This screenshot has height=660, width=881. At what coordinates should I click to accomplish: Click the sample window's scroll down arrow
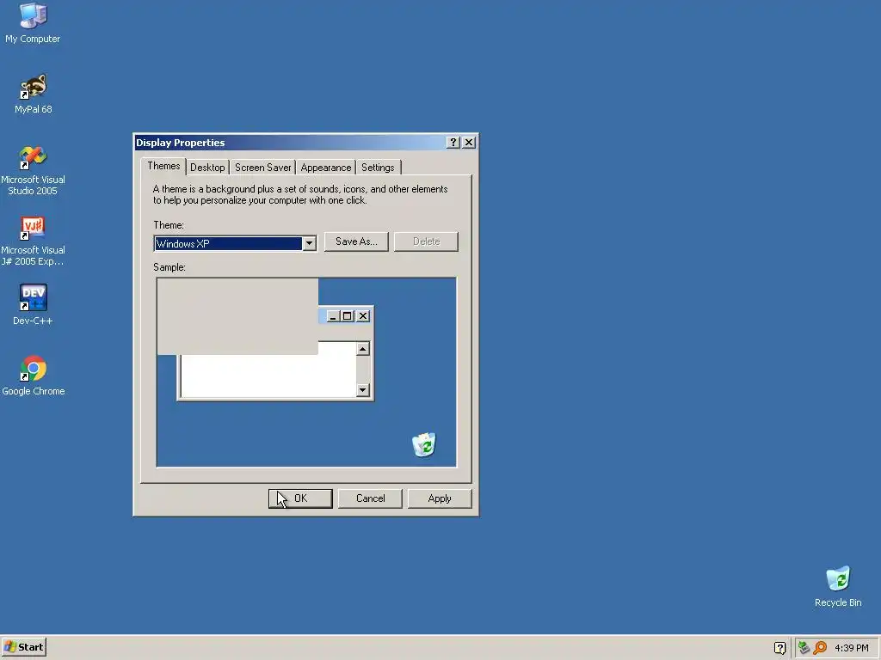point(363,390)
